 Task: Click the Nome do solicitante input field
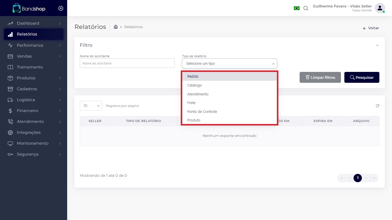point(127,63)
